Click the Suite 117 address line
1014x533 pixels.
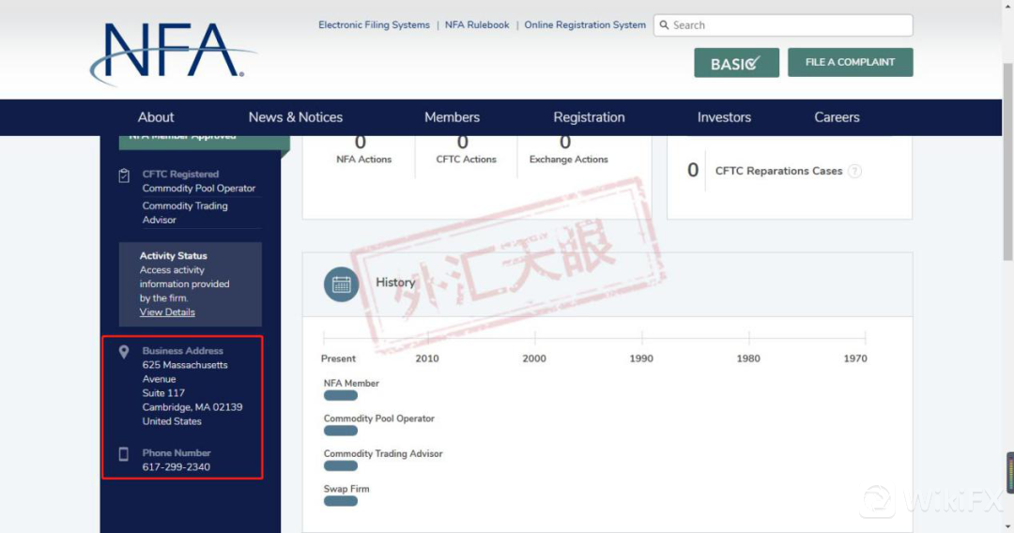click(x=163, y=393)
